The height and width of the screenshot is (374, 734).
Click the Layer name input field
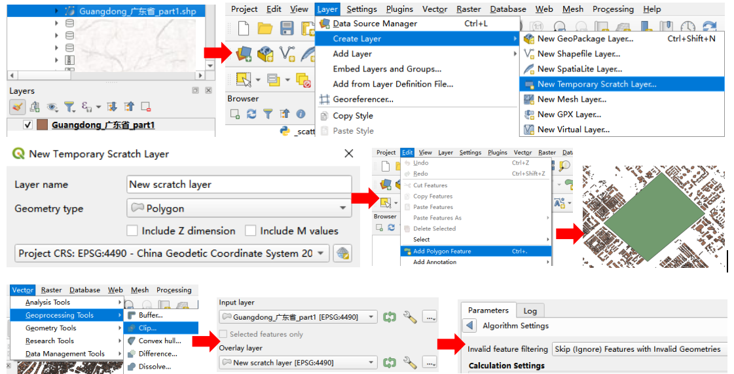click(239, 185)
